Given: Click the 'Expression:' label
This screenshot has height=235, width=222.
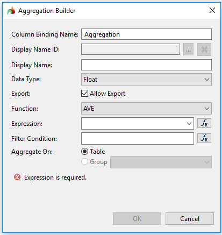Looking at the screenshot, I should tap(27, 124).
